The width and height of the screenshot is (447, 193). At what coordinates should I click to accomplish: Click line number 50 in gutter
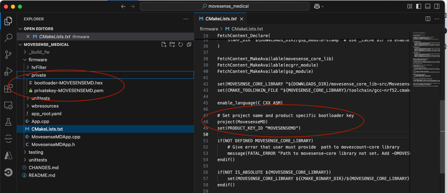coord(205,135)
